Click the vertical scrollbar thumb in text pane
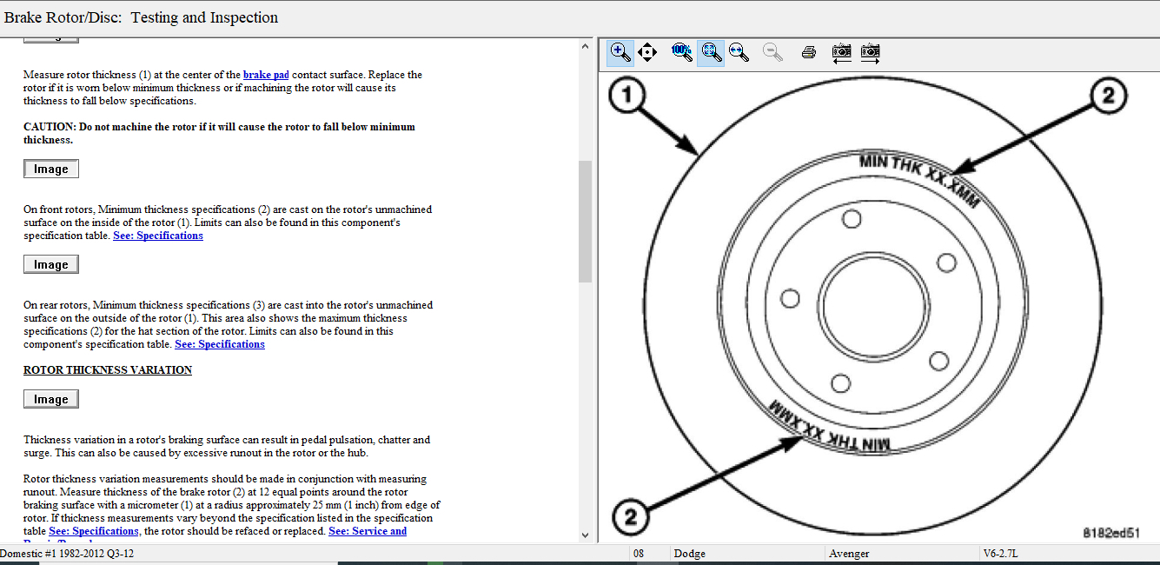Image resolution: width=1160 pixels, height=565 pixels. 585,221
